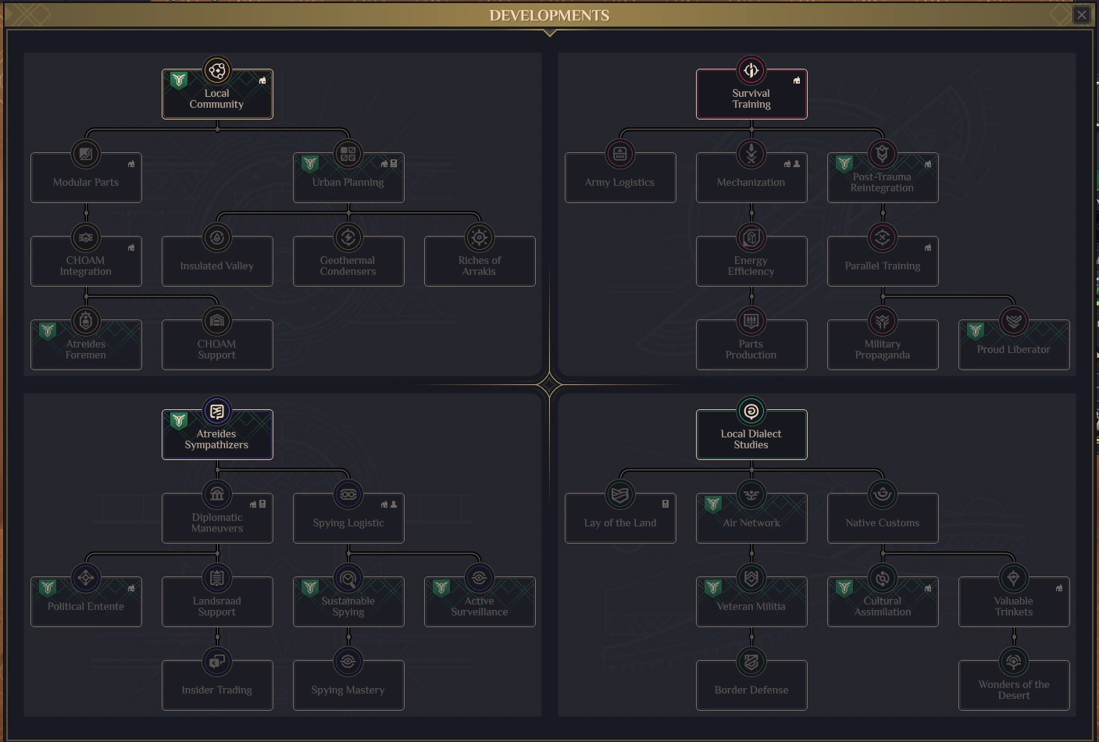The height and width of the screenshot is (742, 1099).
Task: Click the Local Dialect Studies round icon
Action: click(751, 411)
